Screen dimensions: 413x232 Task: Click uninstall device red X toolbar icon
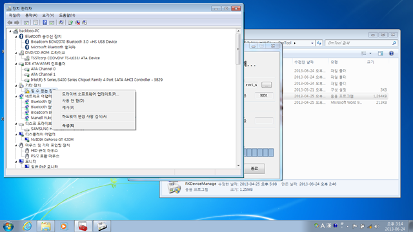[x=77, y=23]
